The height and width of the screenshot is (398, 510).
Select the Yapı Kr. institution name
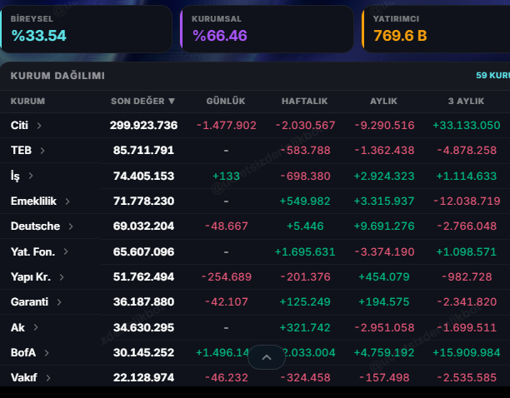31,276
